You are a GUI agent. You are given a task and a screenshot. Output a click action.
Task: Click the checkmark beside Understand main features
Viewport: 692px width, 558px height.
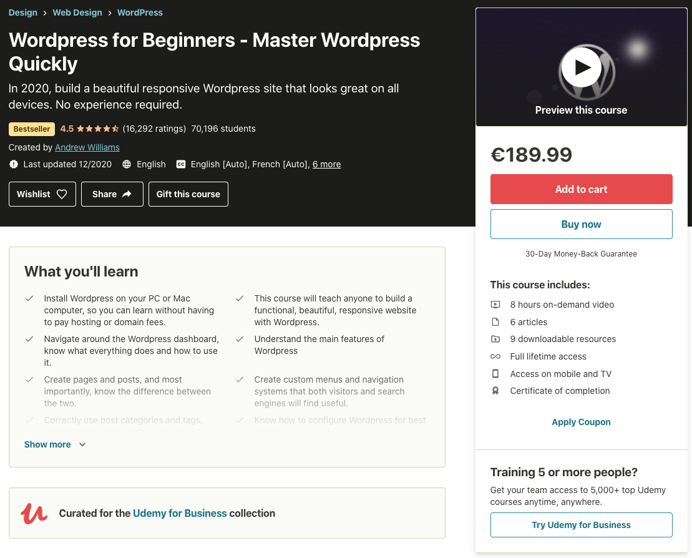(240, 339)
